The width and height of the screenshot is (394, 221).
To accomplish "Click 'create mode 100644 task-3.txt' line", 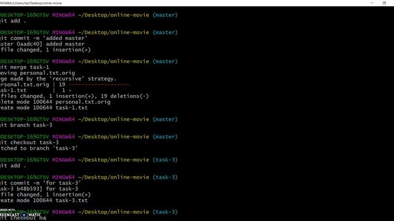I will [44, 201].
